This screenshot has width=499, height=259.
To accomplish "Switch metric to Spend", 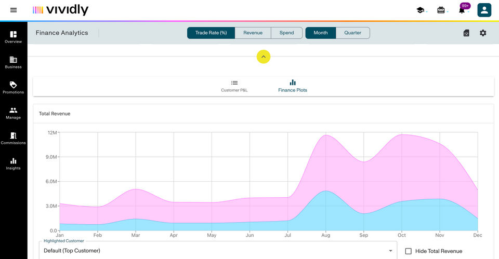I will [x=287, y=33].
